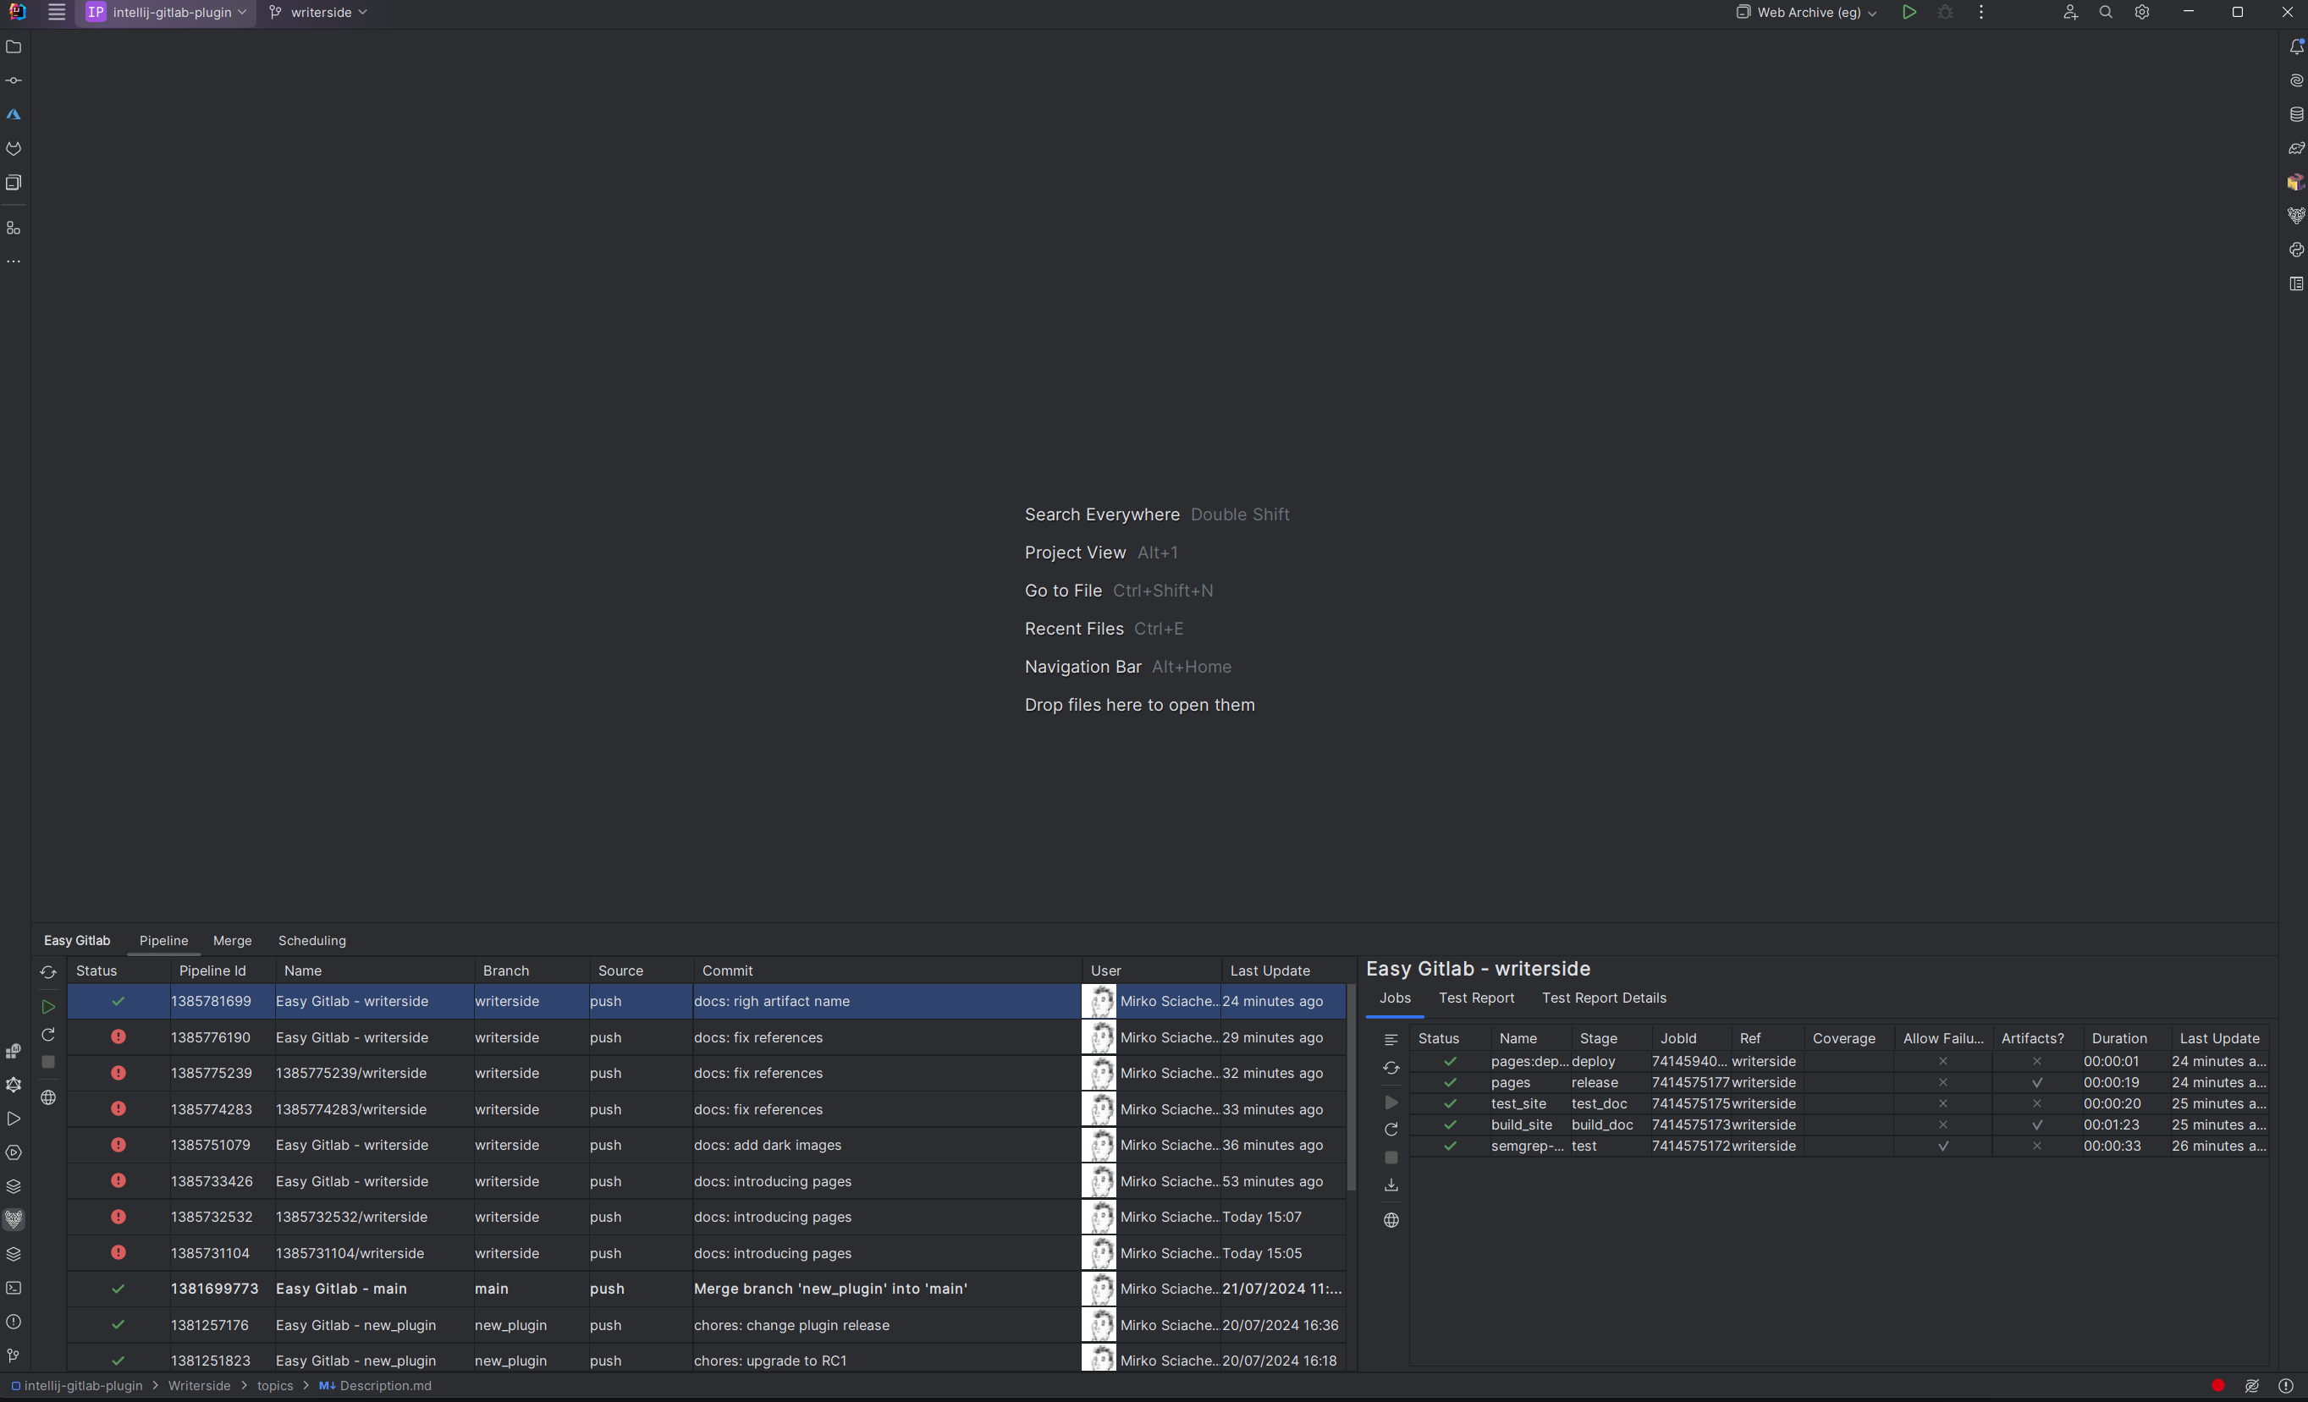2308x1402 pixels.
Task: Open the main hamburger menu
Action: pyautogui.click(x=56, y=12)
